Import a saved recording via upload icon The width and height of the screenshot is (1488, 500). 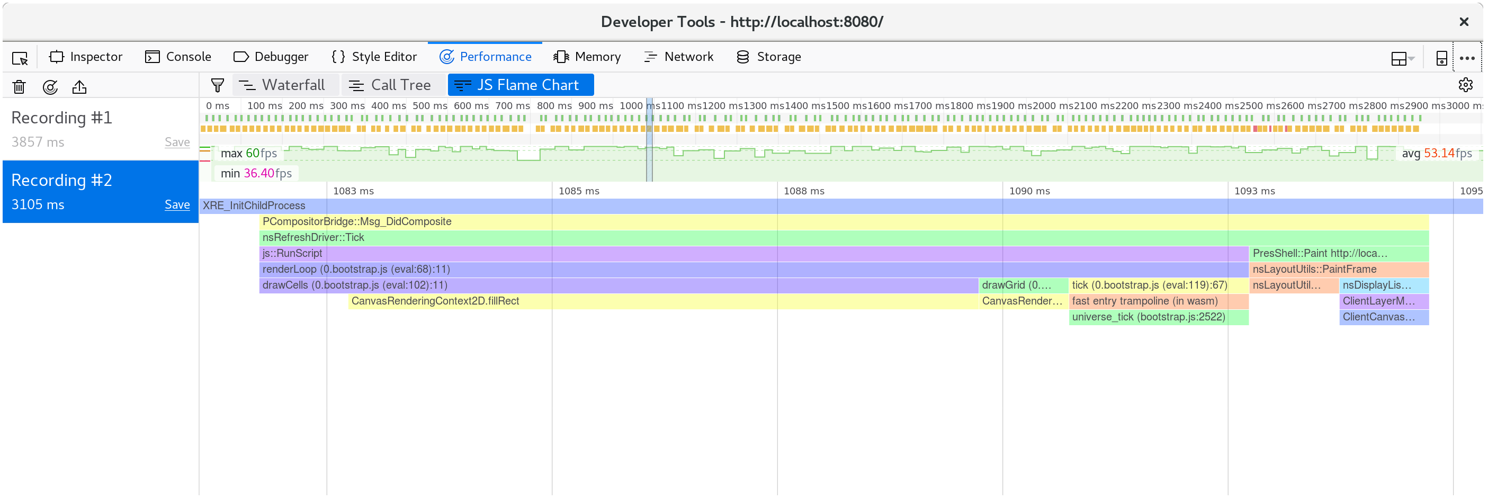(x=79, y=86)
